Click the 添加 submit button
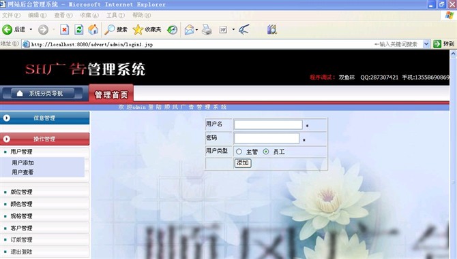Image resolution: width=457 pixels, height=259 pixels. coord(243,163)
